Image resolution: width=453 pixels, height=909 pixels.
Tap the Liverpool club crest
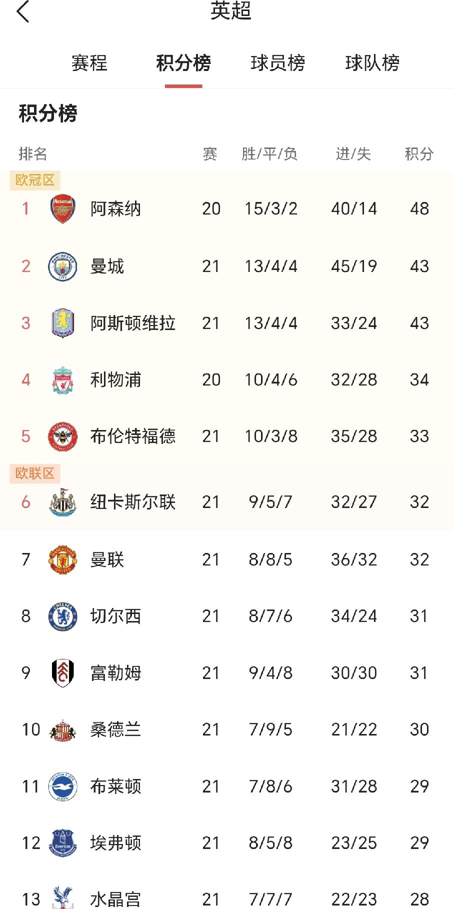coord(62,380)
